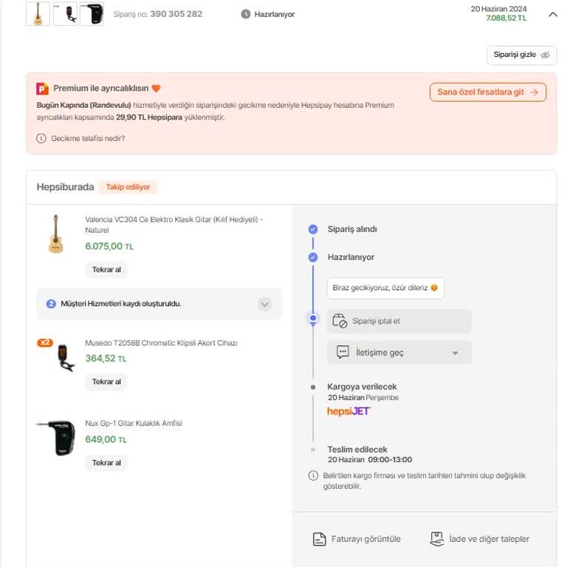Click the info icon beside Gecikme telafisi nedir

[x=41, y=138]
